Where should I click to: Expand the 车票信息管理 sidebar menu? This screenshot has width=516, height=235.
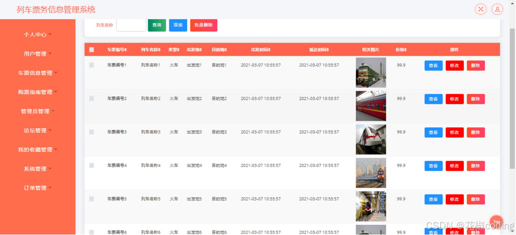(x=38, y=73)
